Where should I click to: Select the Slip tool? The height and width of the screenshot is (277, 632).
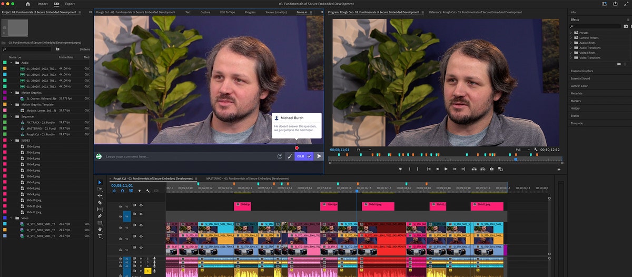(100, 209)
